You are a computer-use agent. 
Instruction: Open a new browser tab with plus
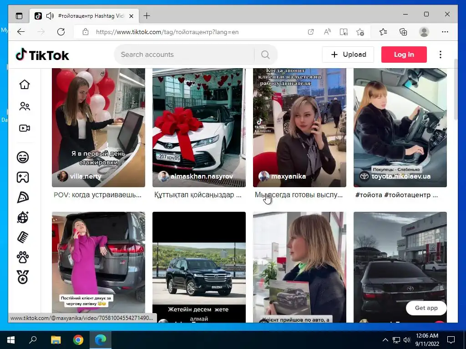147,16
